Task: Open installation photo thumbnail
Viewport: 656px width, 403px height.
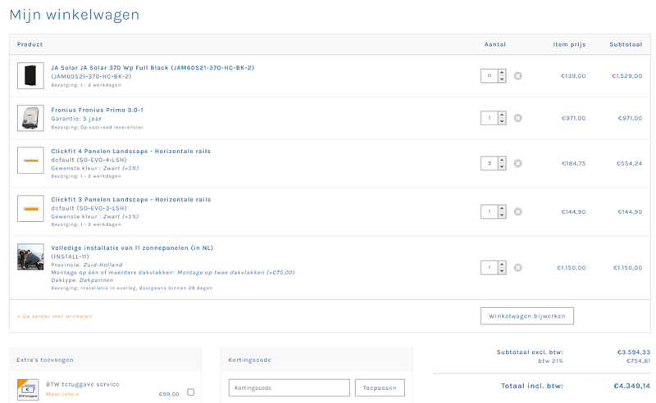Action: [30, 256]
